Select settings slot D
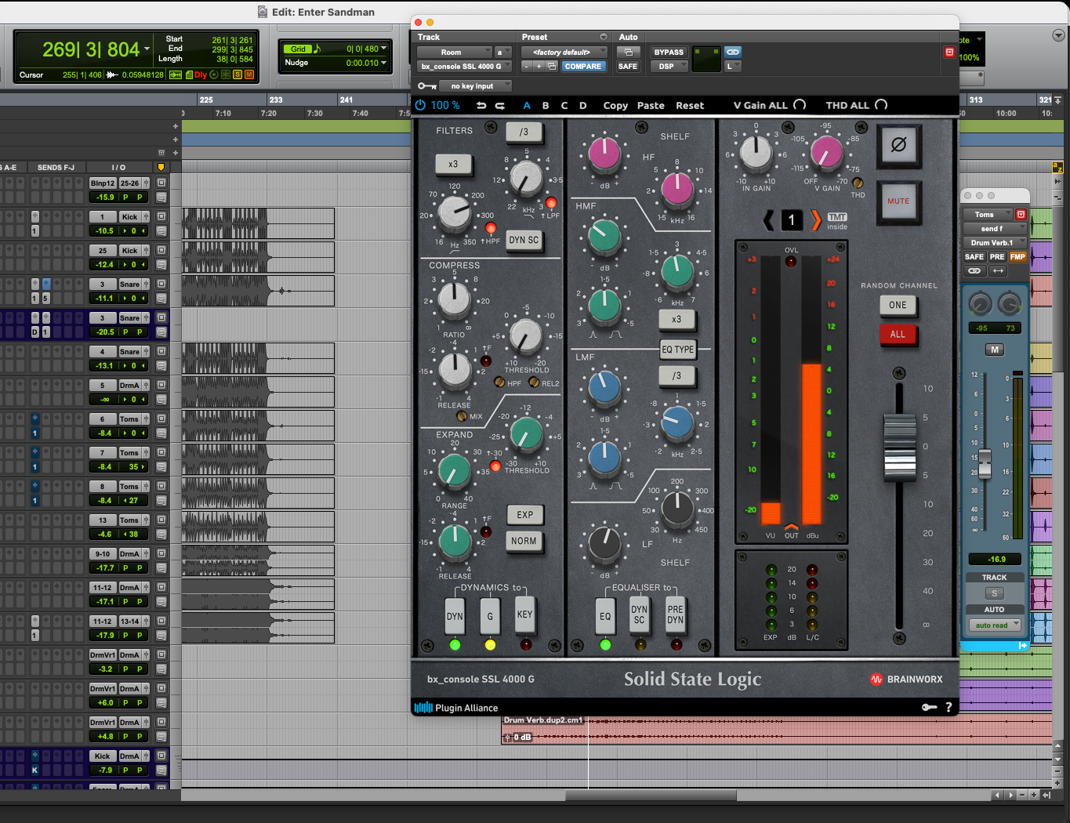Viewport: 1070px width, 823px height. (583, 105)
